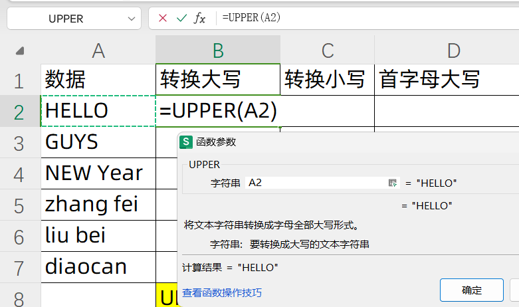
Task: Click the 确定 button
Action: 472,290
